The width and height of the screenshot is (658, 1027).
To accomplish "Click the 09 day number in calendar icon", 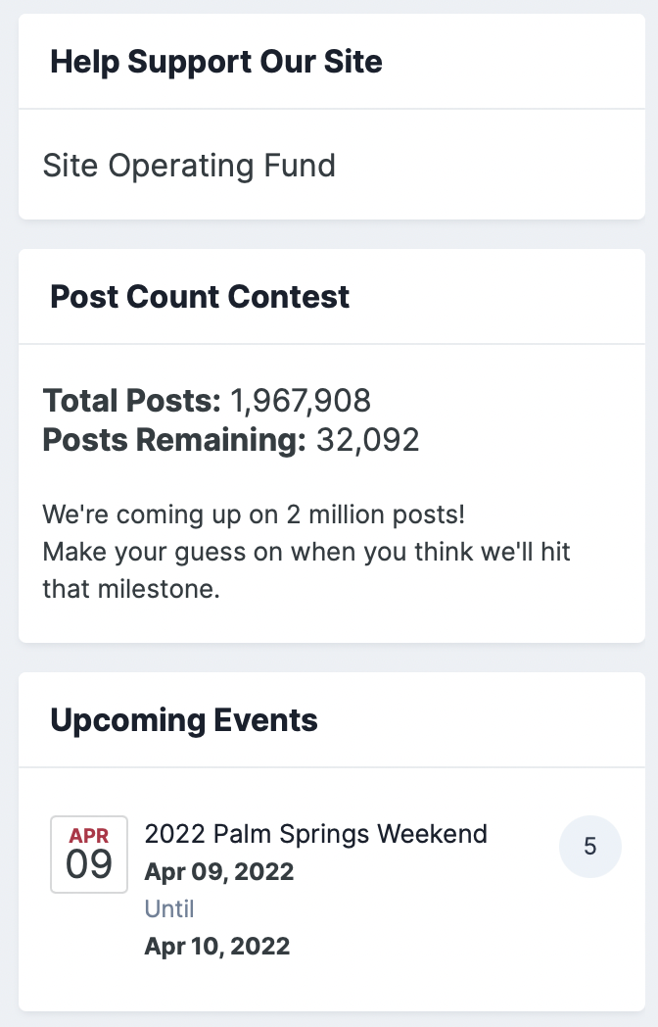I will (x=89, y=865).
